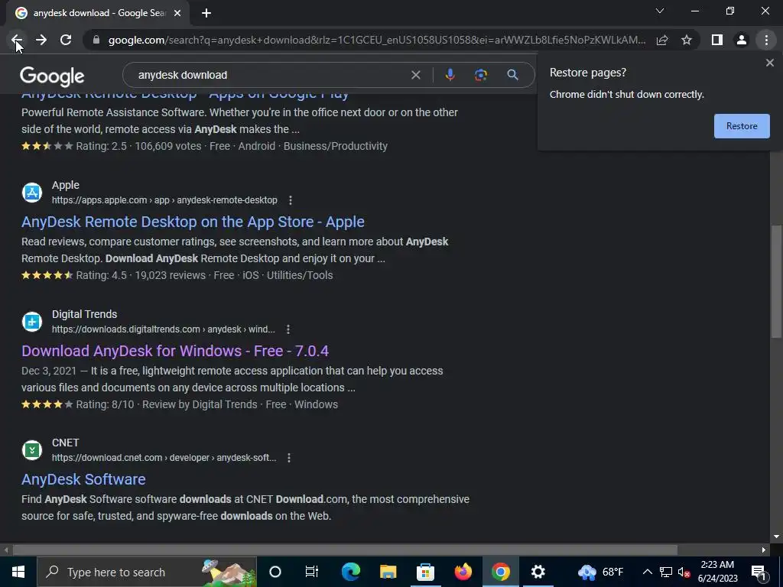Click the Google logo
The image size is (783, 587).
click(52, 76)
